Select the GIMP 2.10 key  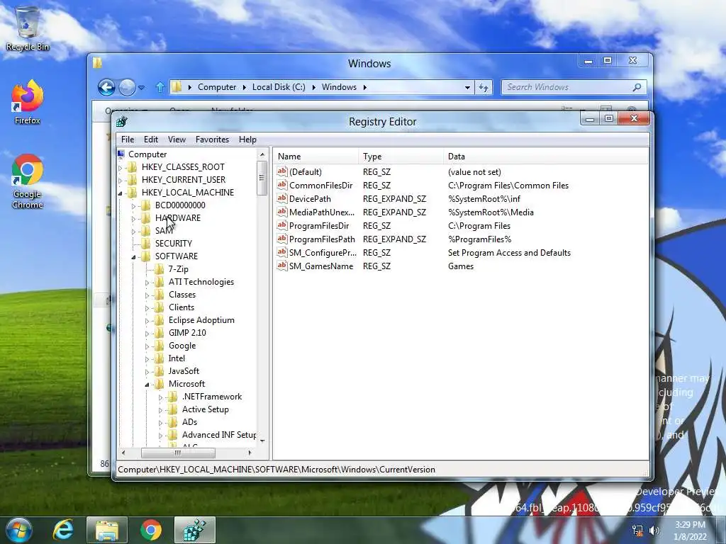tap(187, 333)
